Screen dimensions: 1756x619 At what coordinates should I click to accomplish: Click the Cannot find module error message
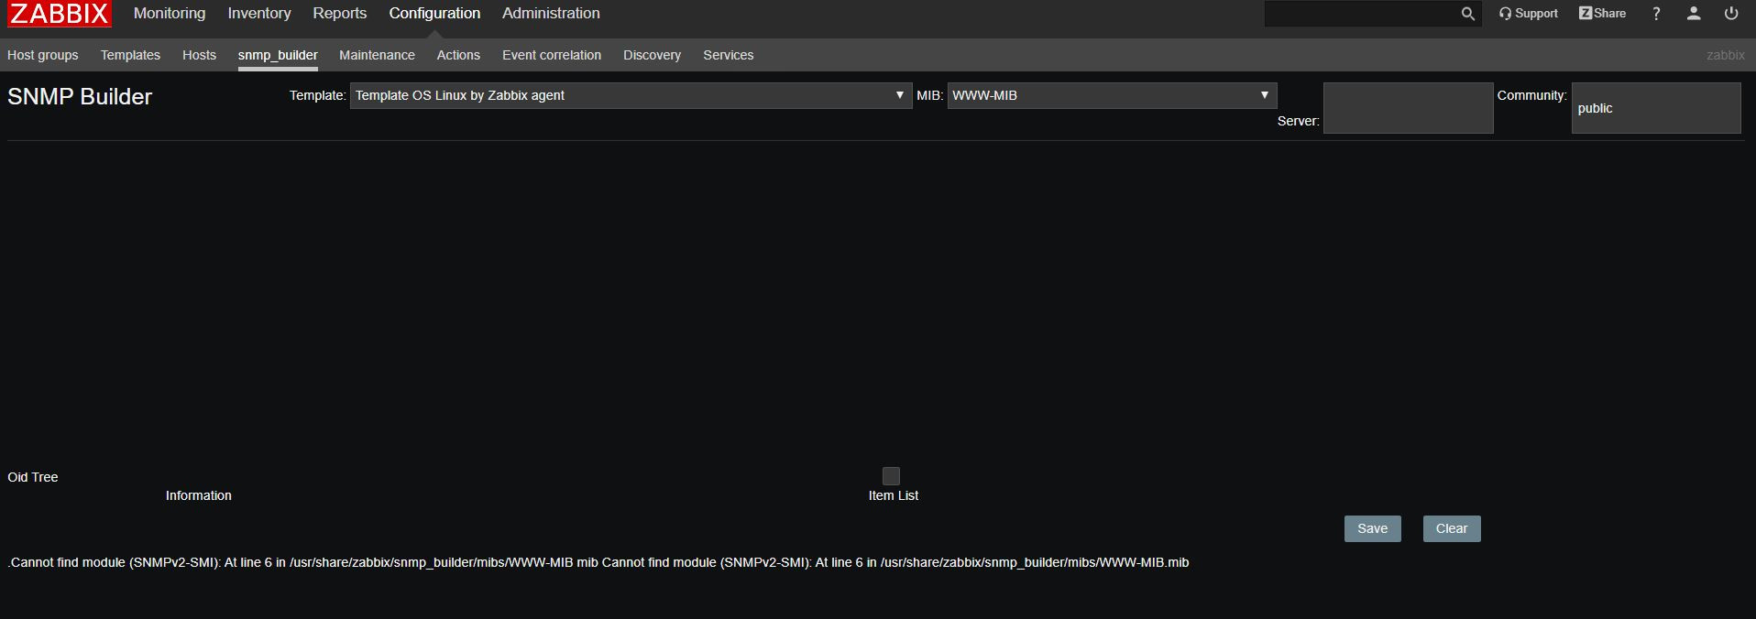[598, 562]
